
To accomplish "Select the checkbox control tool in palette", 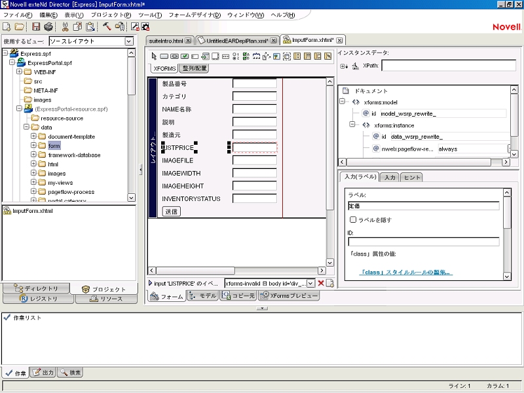I will click(x=185, y=56).
